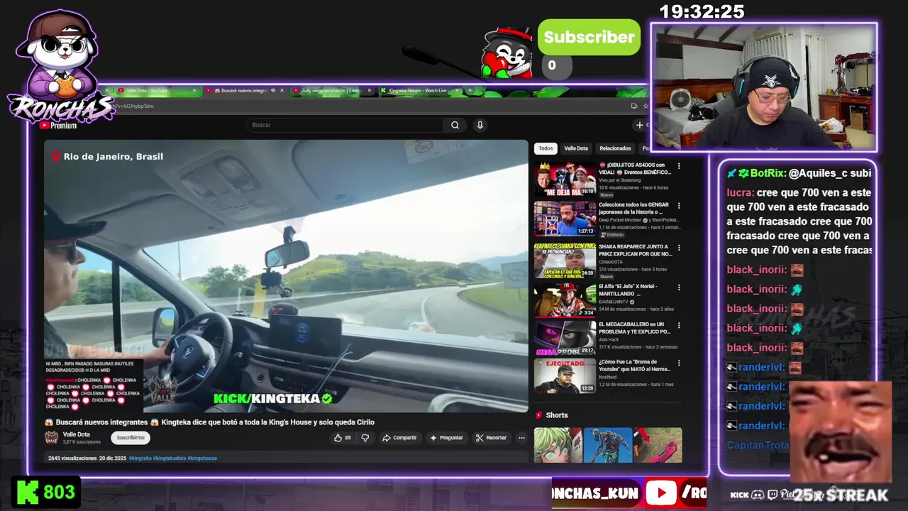
Task: Click the video title Buscará nuevos integrantes
Action: [210, 422]
